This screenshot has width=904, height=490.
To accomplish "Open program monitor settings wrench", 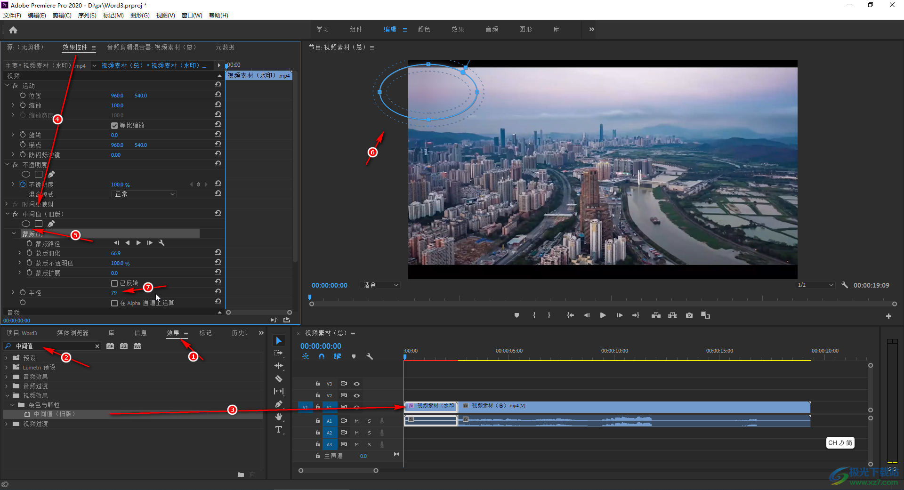I will click(x=845, y=285).
